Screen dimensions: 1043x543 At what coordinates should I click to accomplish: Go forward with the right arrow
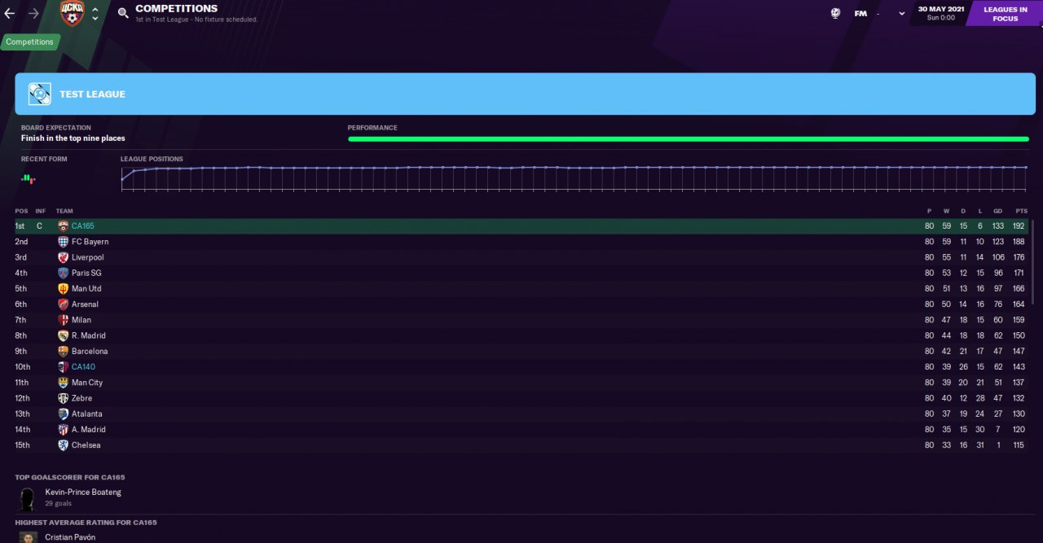point(33,13)
